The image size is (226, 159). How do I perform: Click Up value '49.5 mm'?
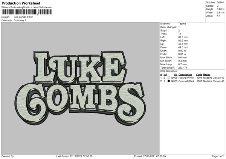coord(183,44)
